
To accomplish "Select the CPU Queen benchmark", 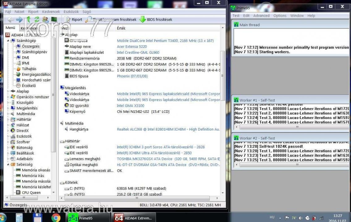I will point(31,192).
